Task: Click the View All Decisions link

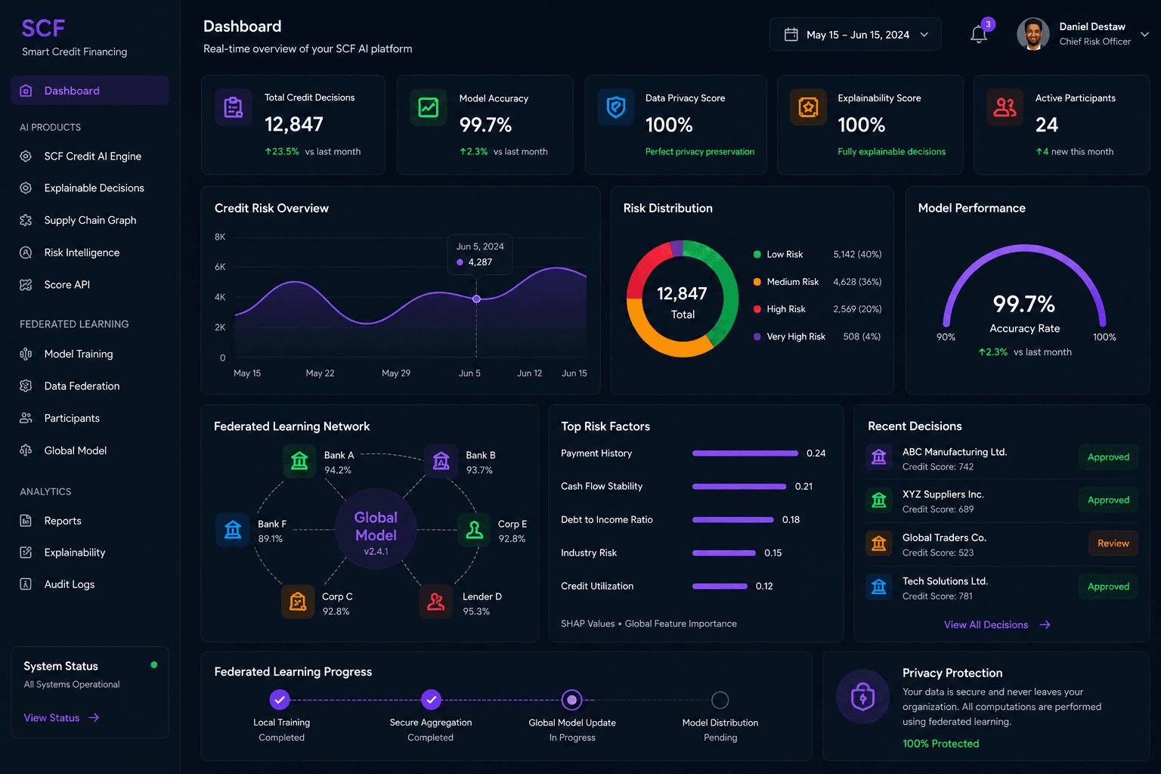Action: pyautogui.click(x=997, y=625)
